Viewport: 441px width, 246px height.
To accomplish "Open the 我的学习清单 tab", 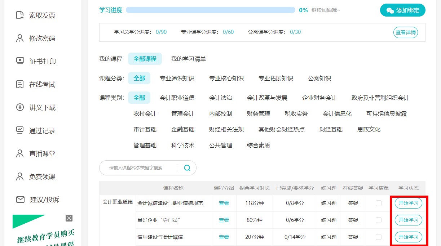I will pos(188,59).
